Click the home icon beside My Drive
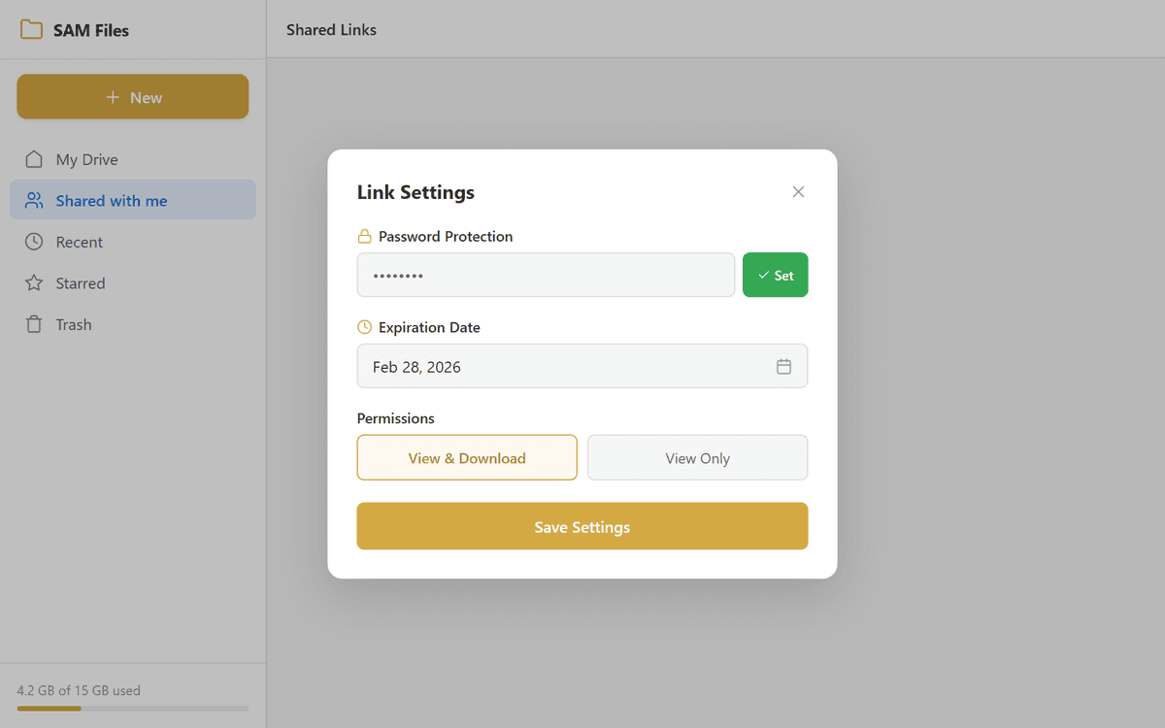 click(x=34, y=159)
